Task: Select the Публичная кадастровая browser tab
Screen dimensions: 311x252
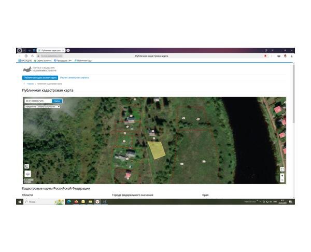Action: click(51, 51)
